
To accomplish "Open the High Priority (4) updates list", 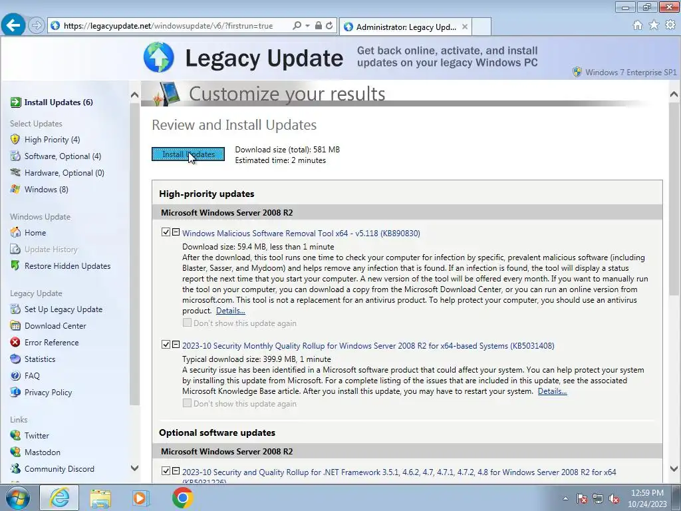I will (52, 140).
